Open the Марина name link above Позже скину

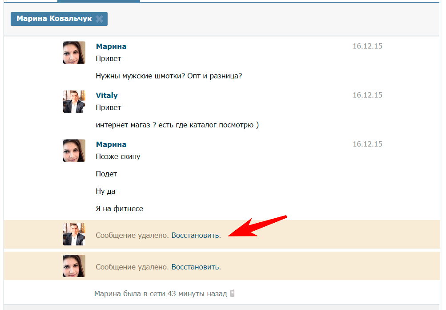(111, 144)
